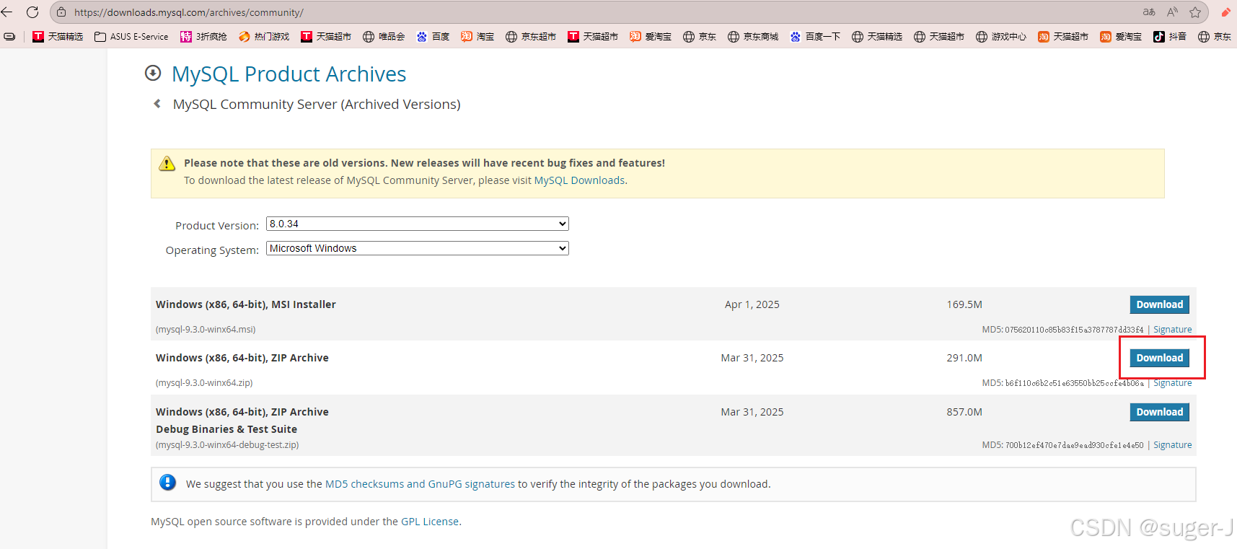Click the download circle icon beside MySQL Product Archives

click(153, 73)
